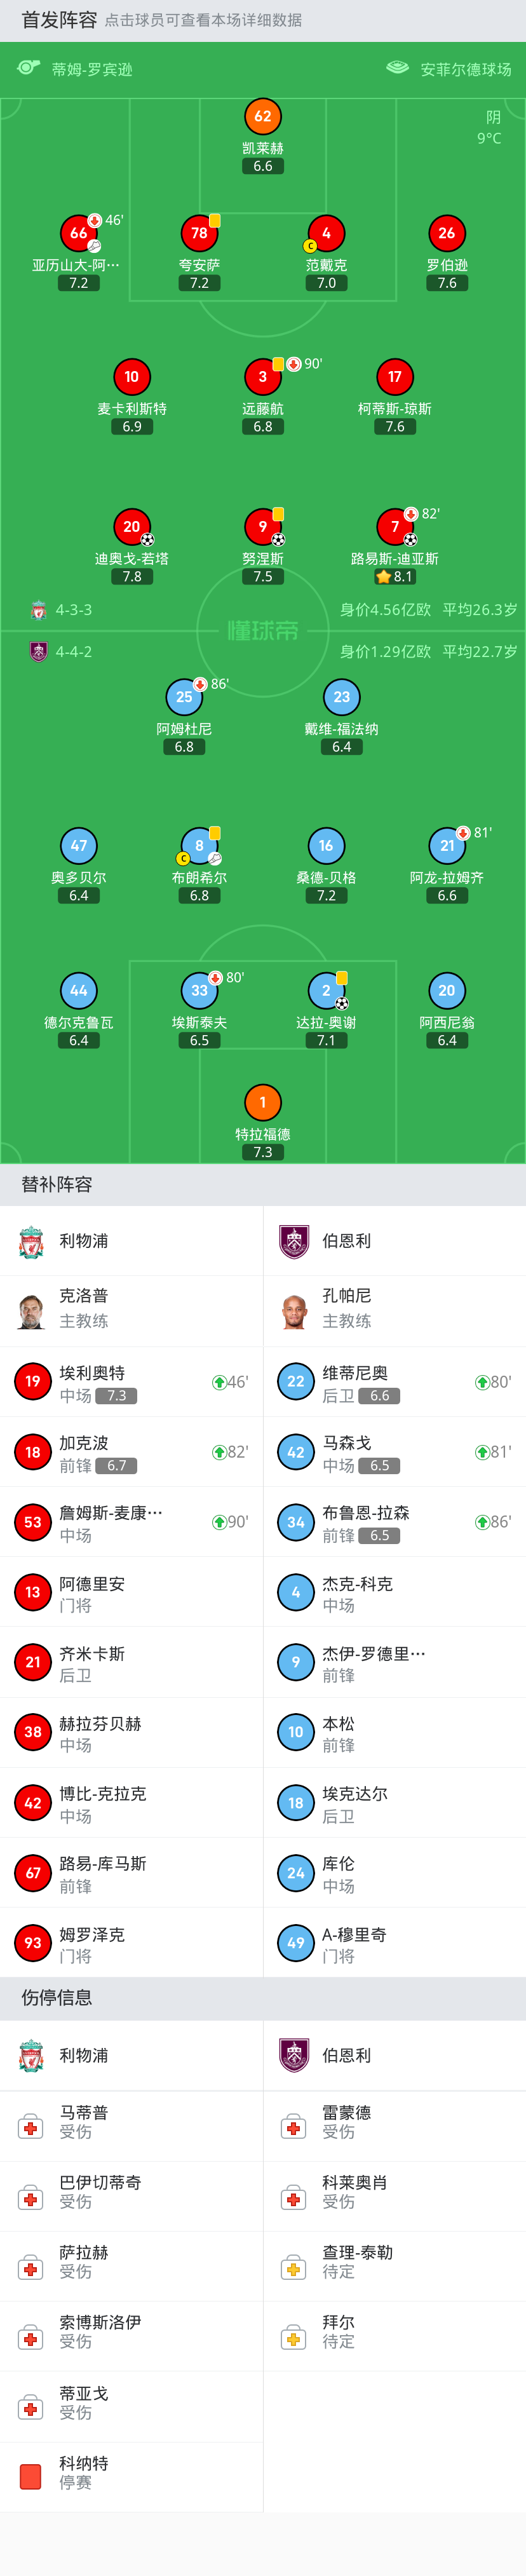Click Kelleher's number 62 goalkeeper badge
Image resolution: width=526 pixels, height=2576 pixels.
click(262, 117)
